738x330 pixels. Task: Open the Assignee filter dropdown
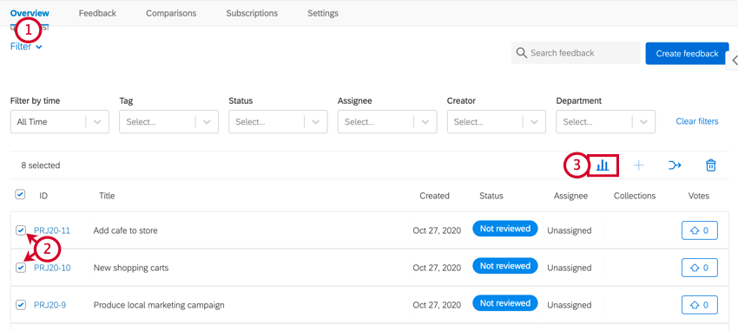[x=387, y=121]
